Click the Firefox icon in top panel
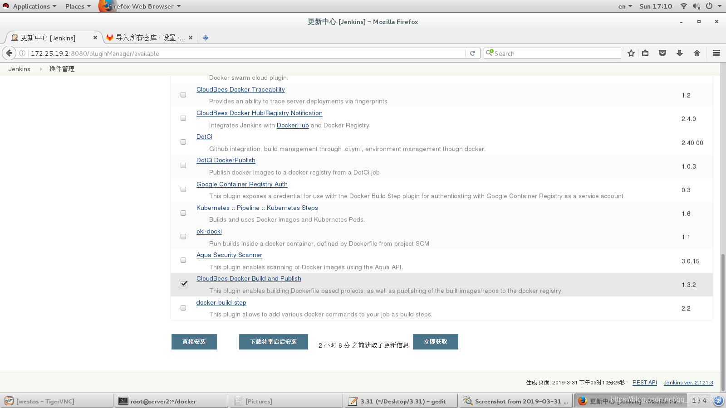The height and width of the screenshot is (408, 726). (x=107, y=6)
